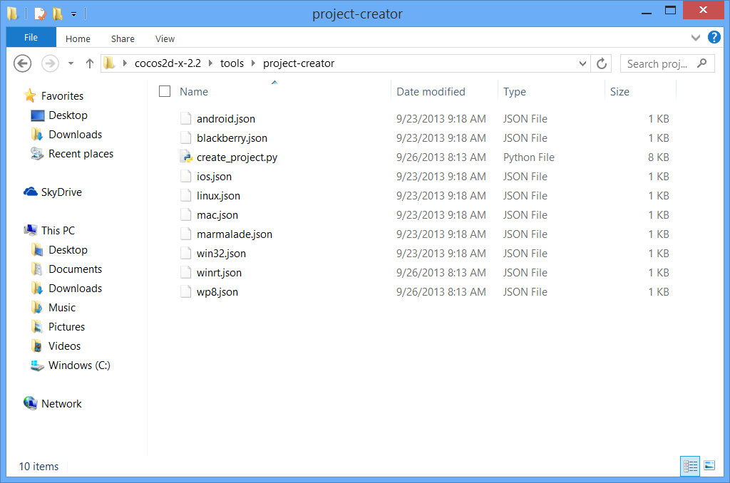
Task: Click the address bar folder icon
Action: [109, 63]
